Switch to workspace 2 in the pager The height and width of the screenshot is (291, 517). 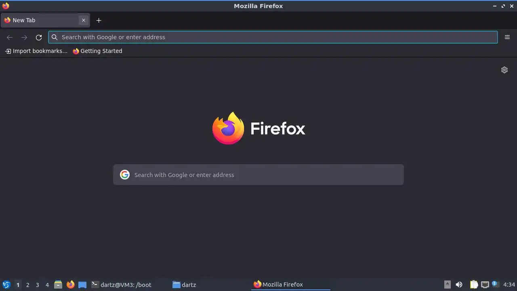(28, 285)
